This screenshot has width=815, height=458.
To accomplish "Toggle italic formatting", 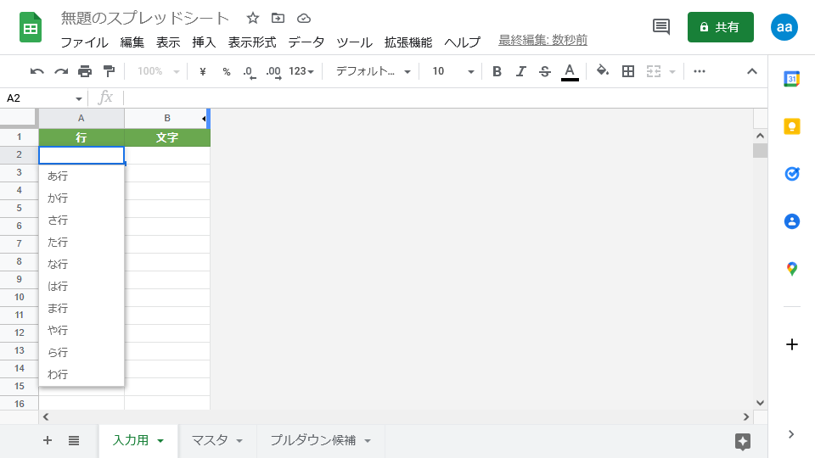I will tap(520, 71).
